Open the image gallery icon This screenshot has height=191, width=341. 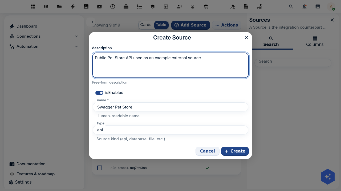pyautogui.click(x=86, y=7)
